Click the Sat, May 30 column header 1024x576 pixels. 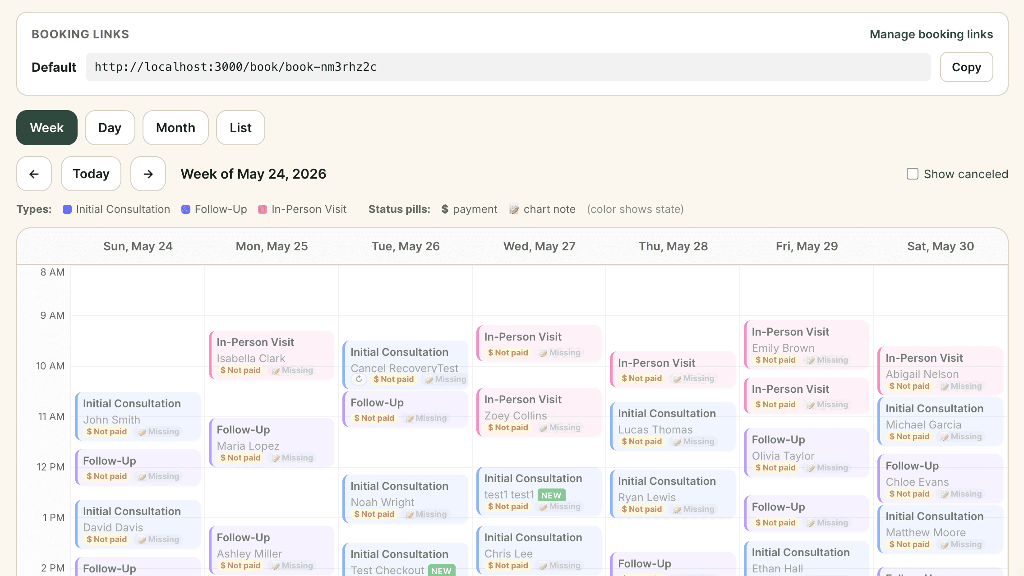(x=941, y=246)
